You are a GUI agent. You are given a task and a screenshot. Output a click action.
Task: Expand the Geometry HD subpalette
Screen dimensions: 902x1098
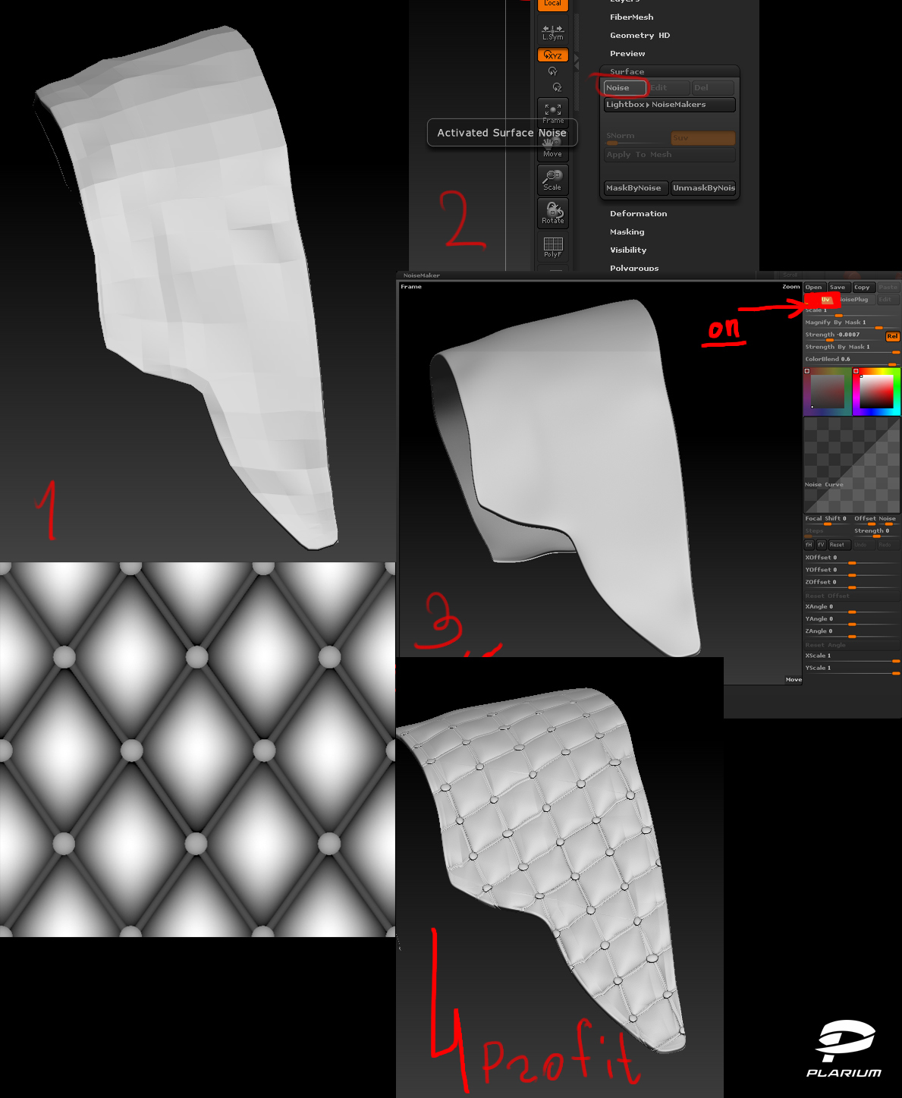640,35
